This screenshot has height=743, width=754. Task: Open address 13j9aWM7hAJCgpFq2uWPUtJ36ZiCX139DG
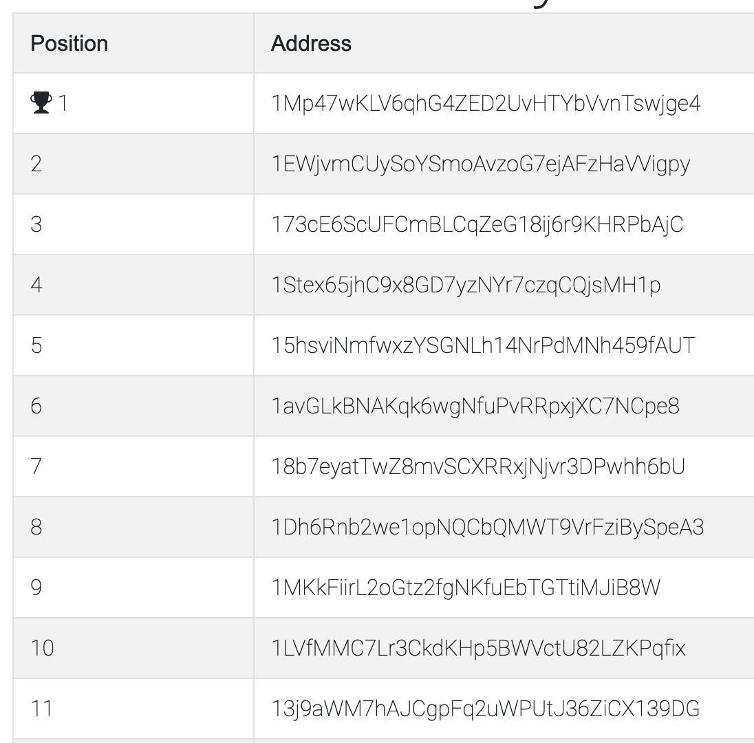point(485,709)
